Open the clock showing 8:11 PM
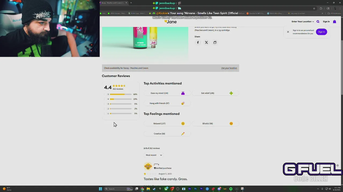 click(x=337, y=189)
